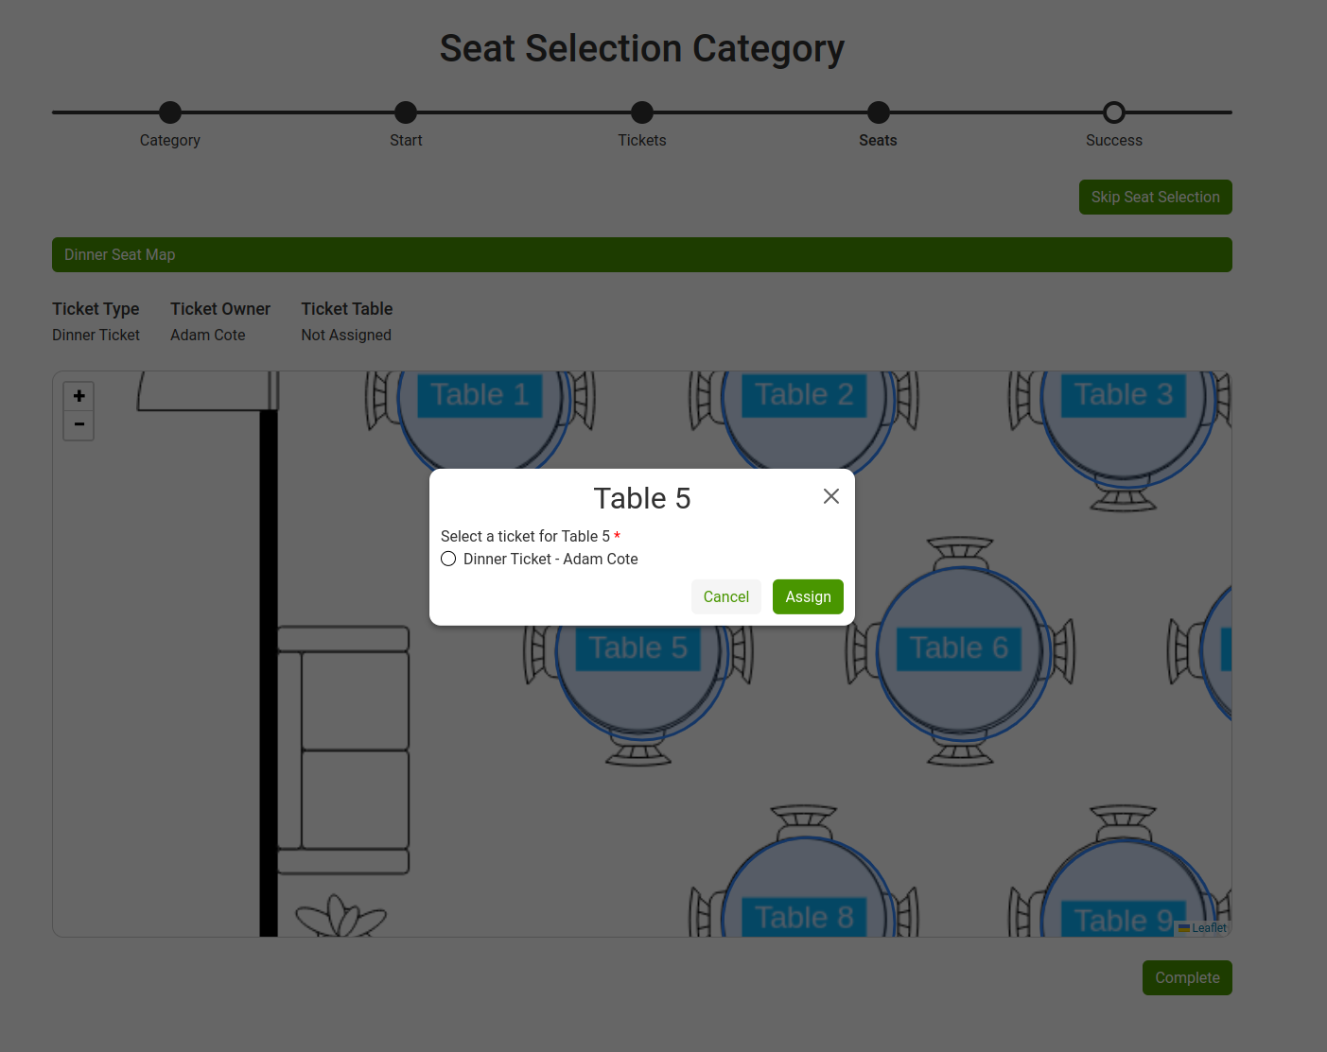
Task: Complete the seat selection
Action: [x=1187, y=977]
